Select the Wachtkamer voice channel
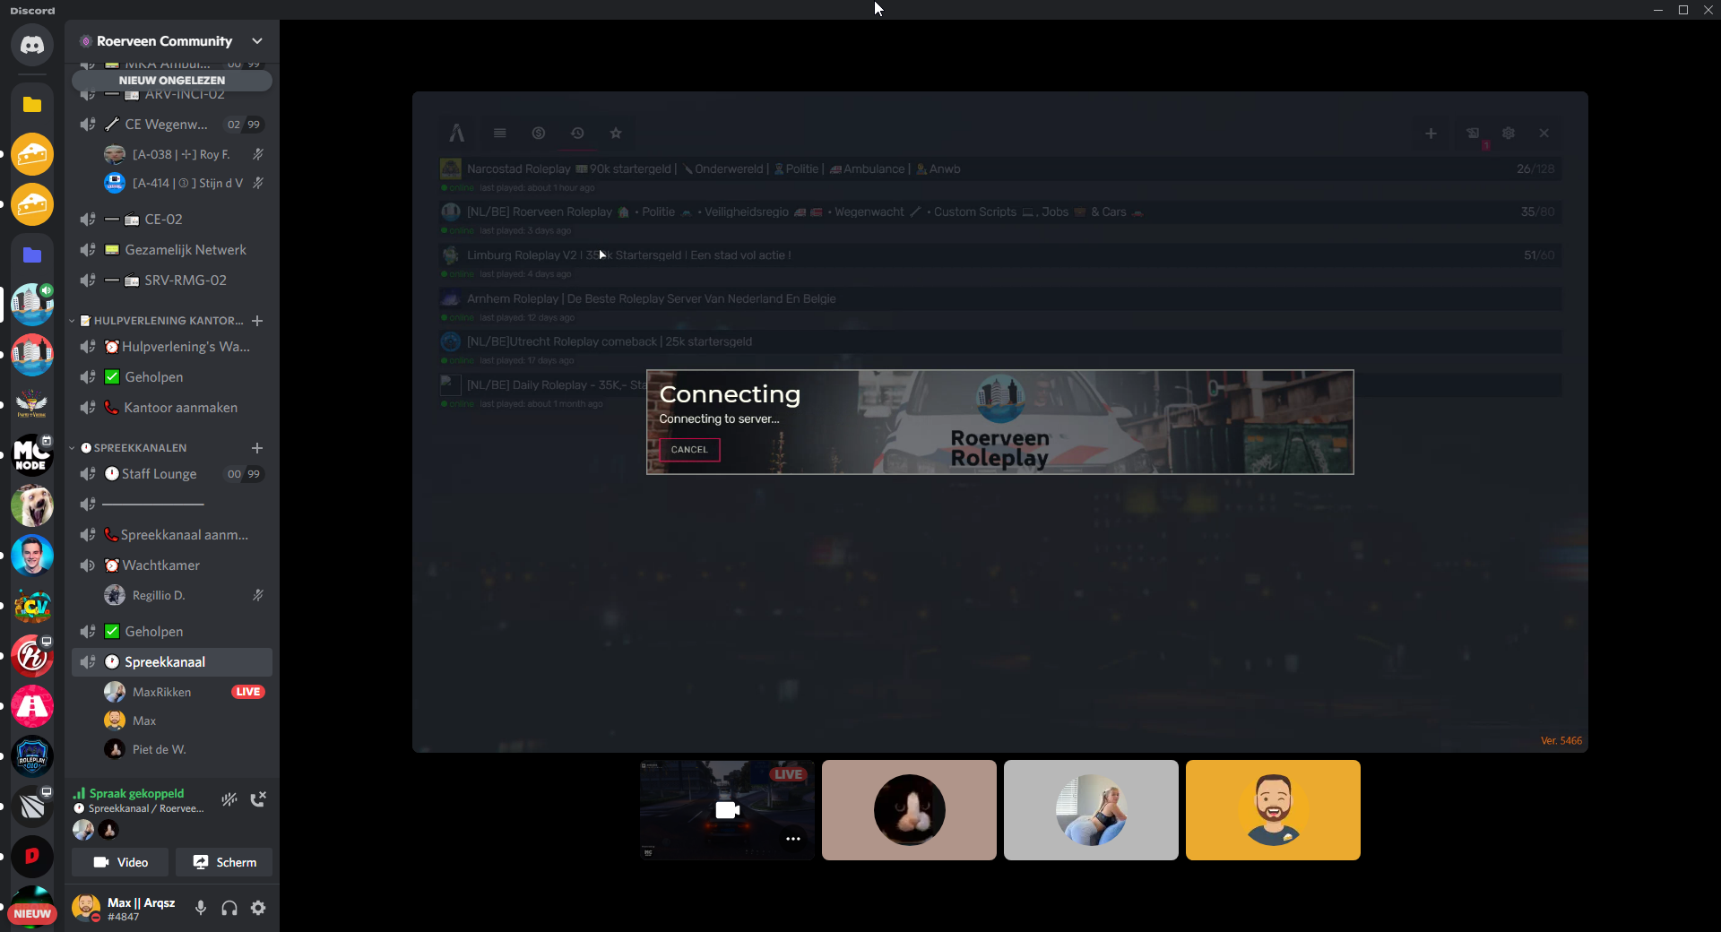The height and width of the screenshot is (932, 1721). pos(161,565)
